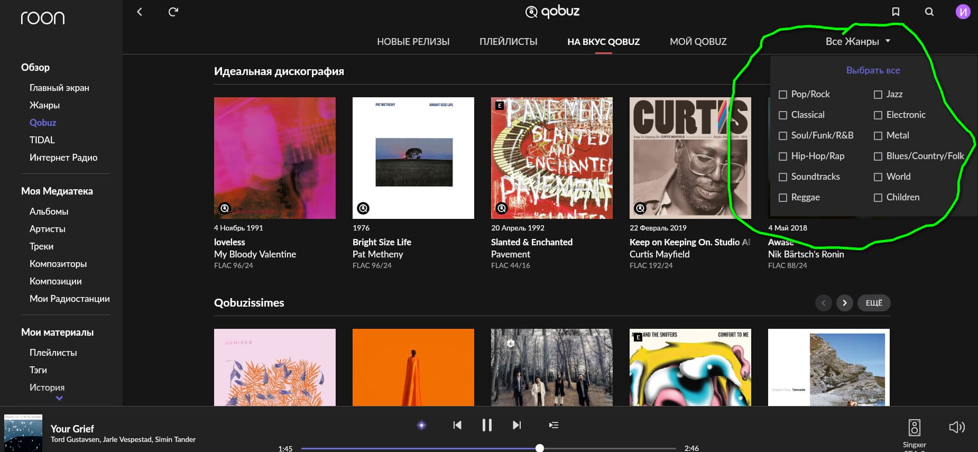This screenshot has height=452, width=978.
Task: Open Плейлисты under Мои материалы
Action: pyautogui.click(x=53, y=353)
